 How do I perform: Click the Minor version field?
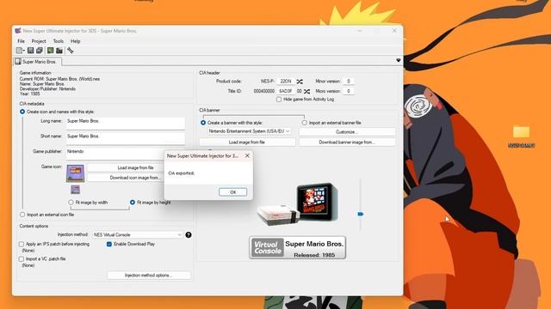[x=348, y=82]
